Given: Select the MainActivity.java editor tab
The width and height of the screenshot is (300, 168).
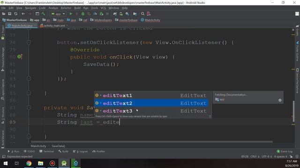Looking at the screenshot, I should click(x=22, y=26).
